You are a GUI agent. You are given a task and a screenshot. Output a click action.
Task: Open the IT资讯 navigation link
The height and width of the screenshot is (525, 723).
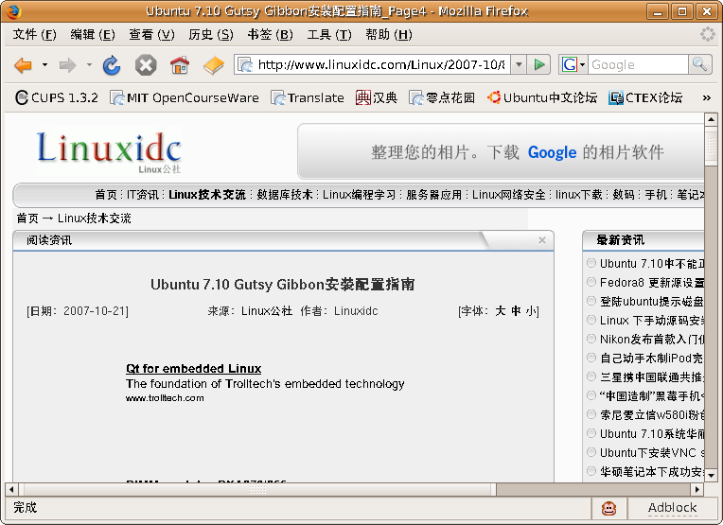pos(143,195)
